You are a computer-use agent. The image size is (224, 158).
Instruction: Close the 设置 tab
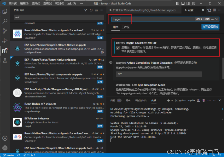[x=203, y=10]
